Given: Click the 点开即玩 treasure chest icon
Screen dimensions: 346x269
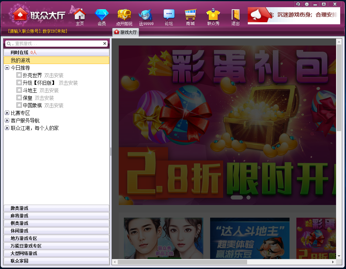Looking at the screenshot, I should coord(124,15).
